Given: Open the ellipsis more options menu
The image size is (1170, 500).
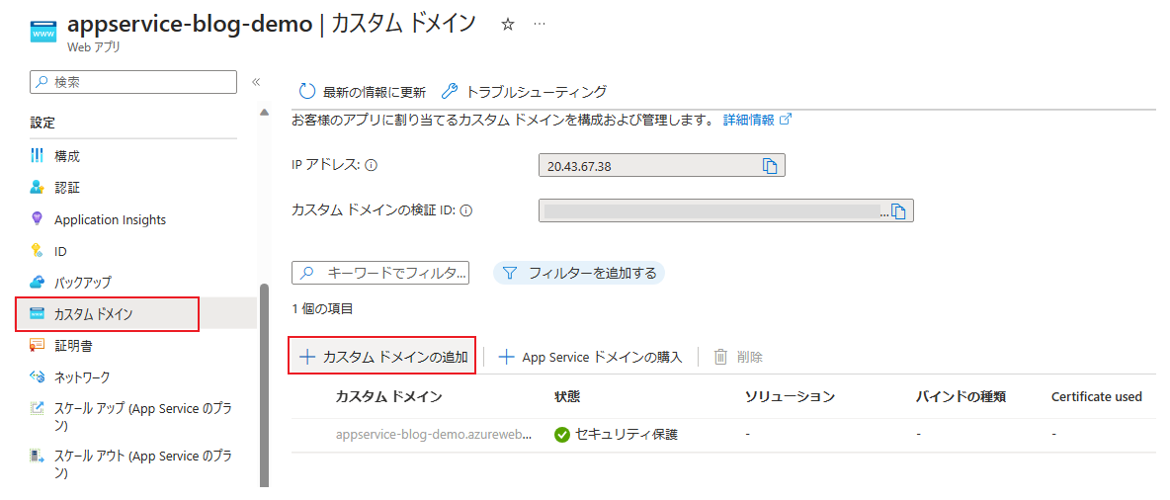Looking at the screenshot, I should tap(540, 25).
